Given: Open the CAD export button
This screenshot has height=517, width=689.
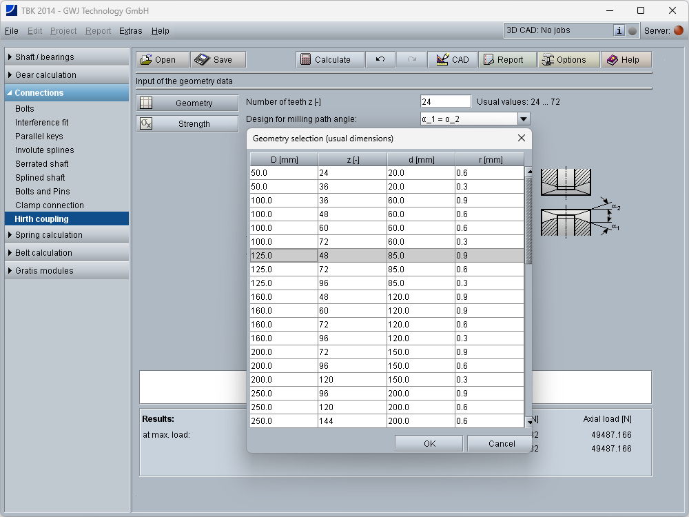Looking at the screenshot, I should (x=452, y=60).
